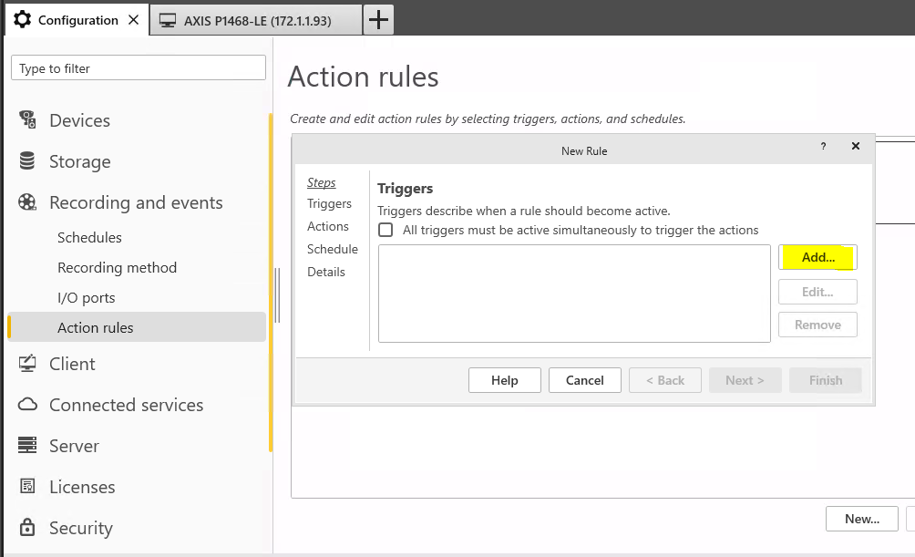Click the Server rack icon

pyautogui.click(x=27, y=445)
